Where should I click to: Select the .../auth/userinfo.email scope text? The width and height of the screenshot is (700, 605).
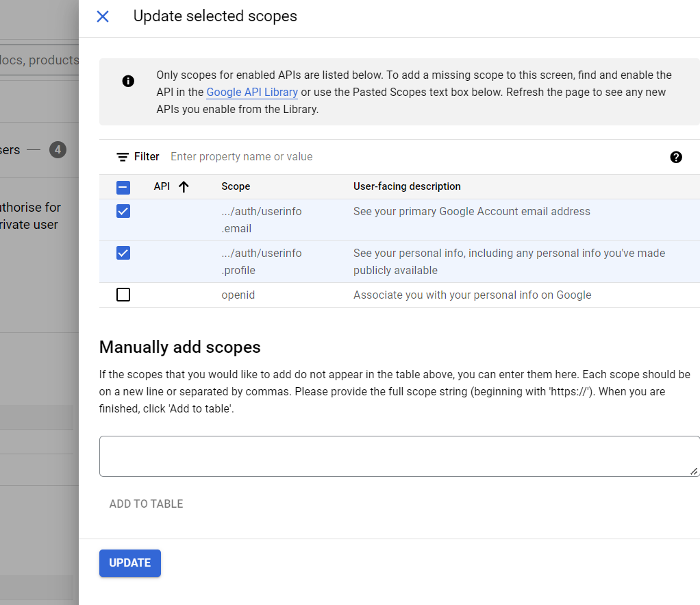(262, 220)
